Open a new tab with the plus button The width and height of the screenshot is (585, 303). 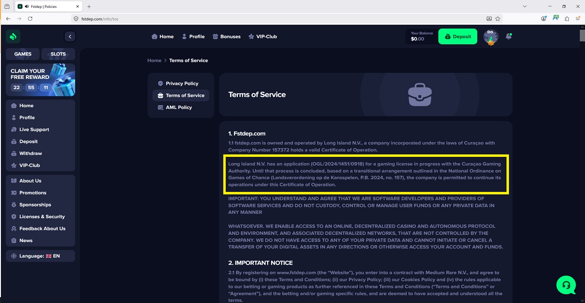(89, 6)
